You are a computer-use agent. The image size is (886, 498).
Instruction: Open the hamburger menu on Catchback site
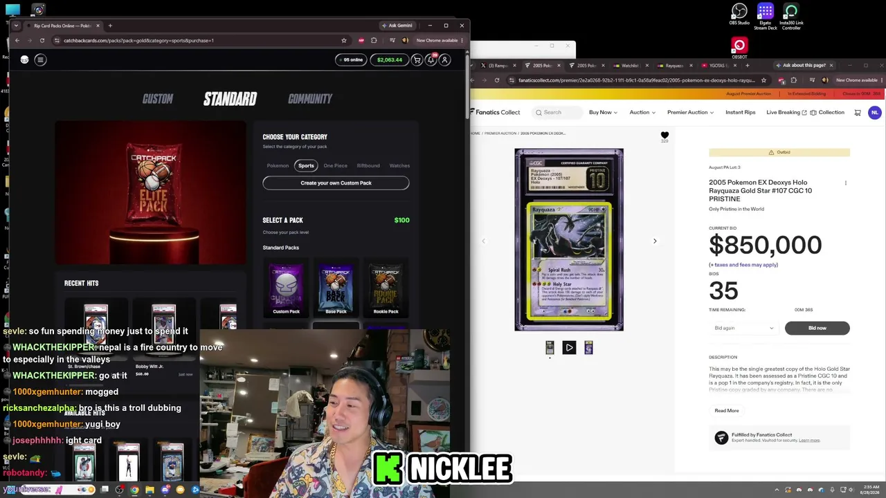40,59
